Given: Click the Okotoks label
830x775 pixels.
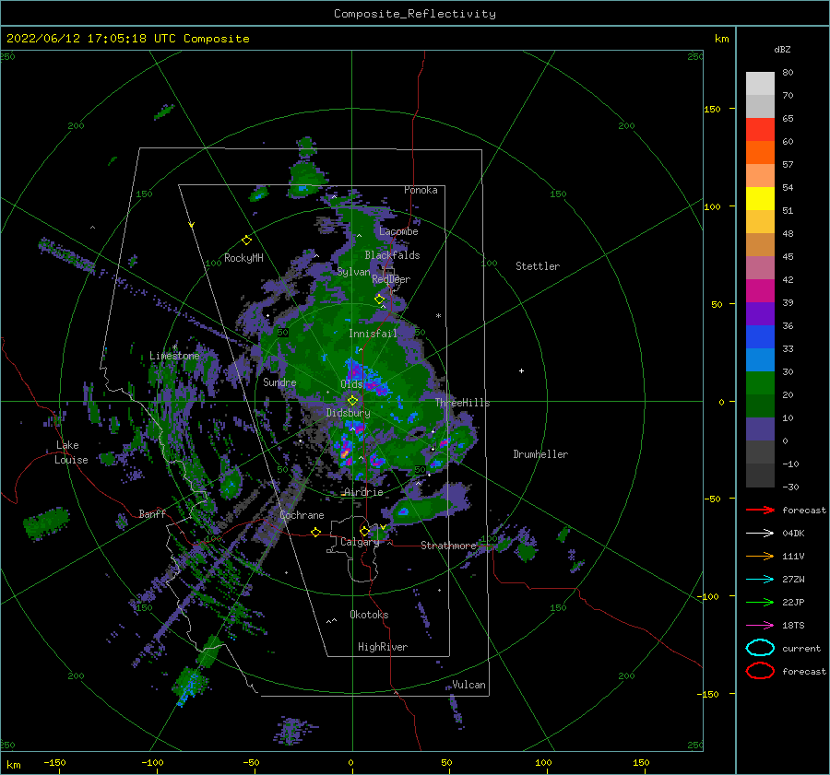Looking at the screenshot, I should (369, 615).
